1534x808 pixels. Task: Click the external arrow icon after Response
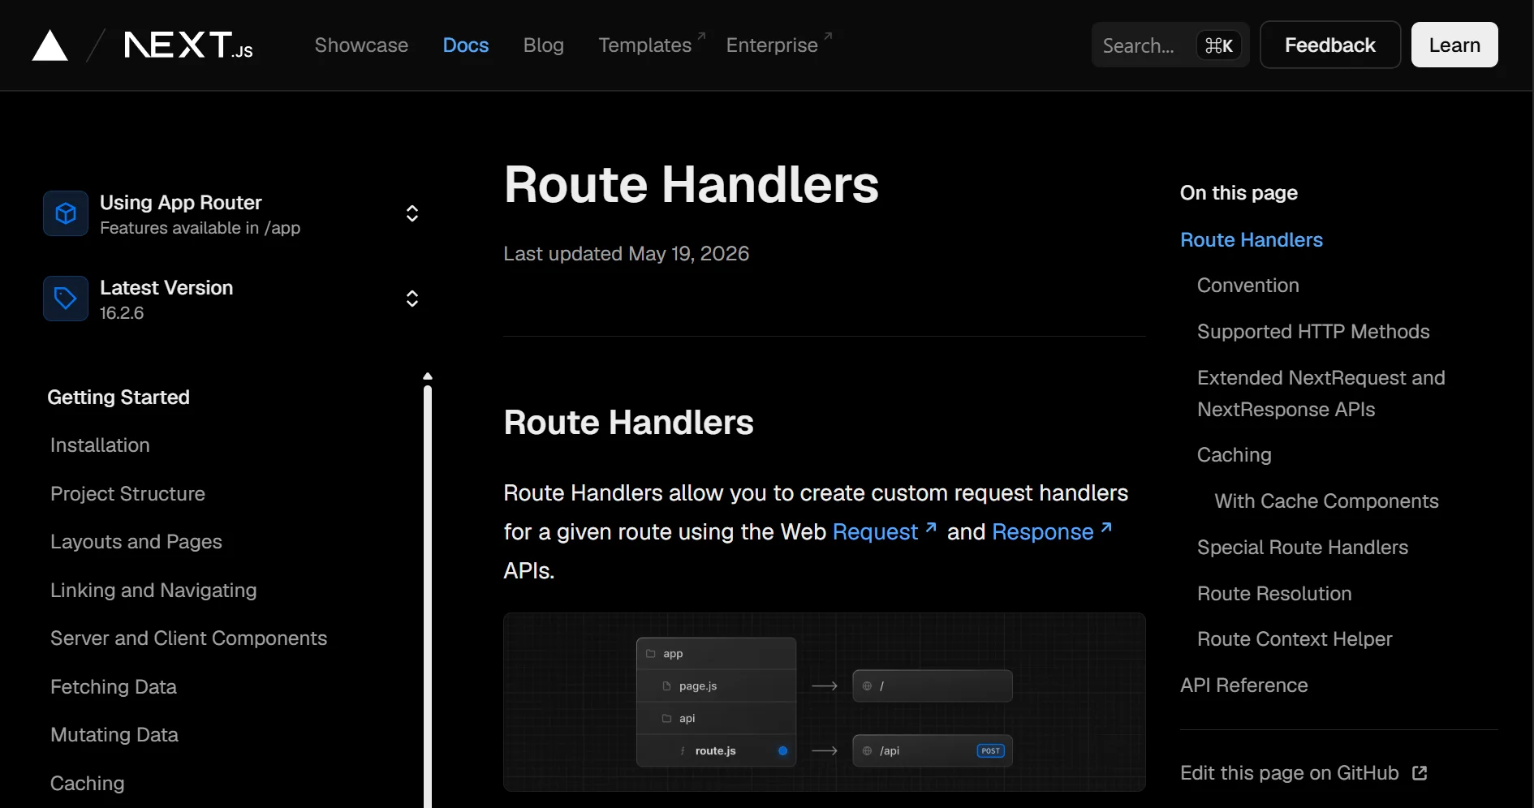1106,527
